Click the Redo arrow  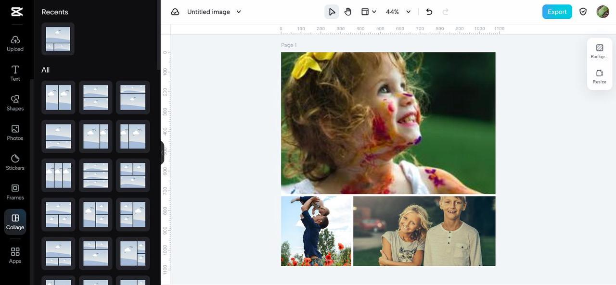pyautogui.click(x=446, y=12)
